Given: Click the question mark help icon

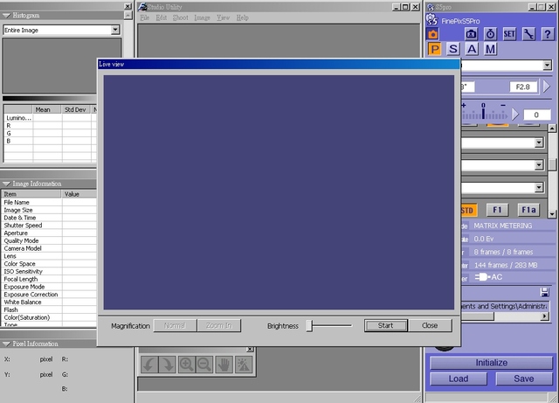Looking at the screenshot, I should coord(548,34).
